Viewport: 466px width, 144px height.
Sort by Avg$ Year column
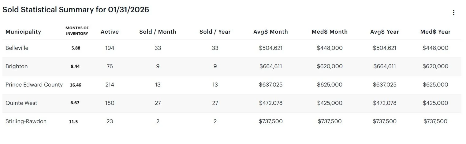(x=384, y=32)
